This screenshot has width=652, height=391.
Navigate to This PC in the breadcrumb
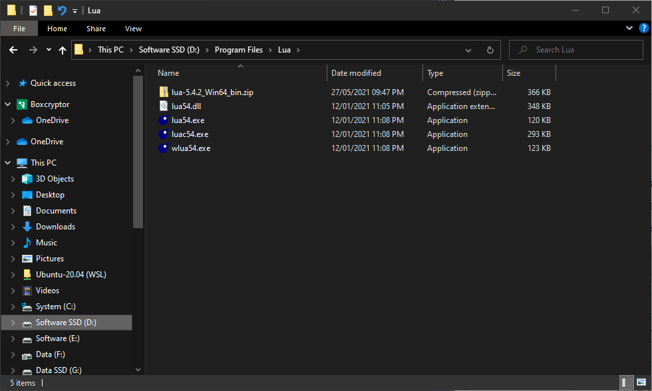pos(110,50)
